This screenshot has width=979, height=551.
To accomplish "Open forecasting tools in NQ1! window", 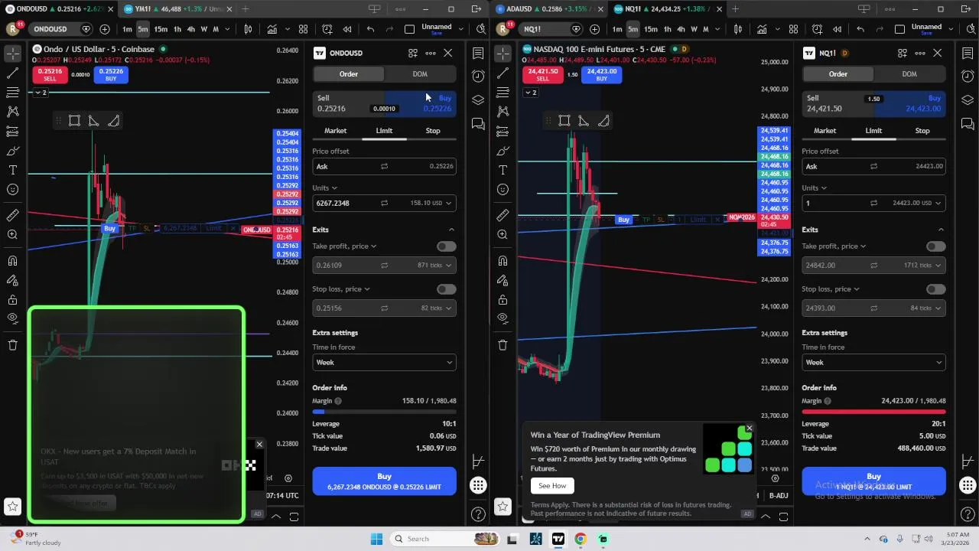I will (503, 132).
